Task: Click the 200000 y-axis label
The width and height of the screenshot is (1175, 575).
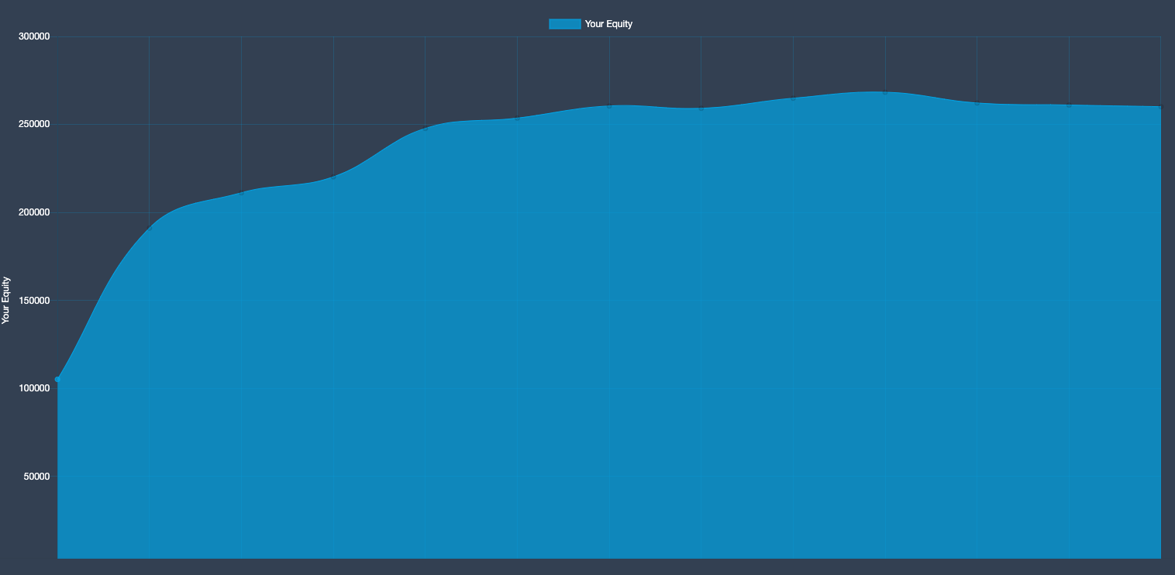Action: point(34,212)
